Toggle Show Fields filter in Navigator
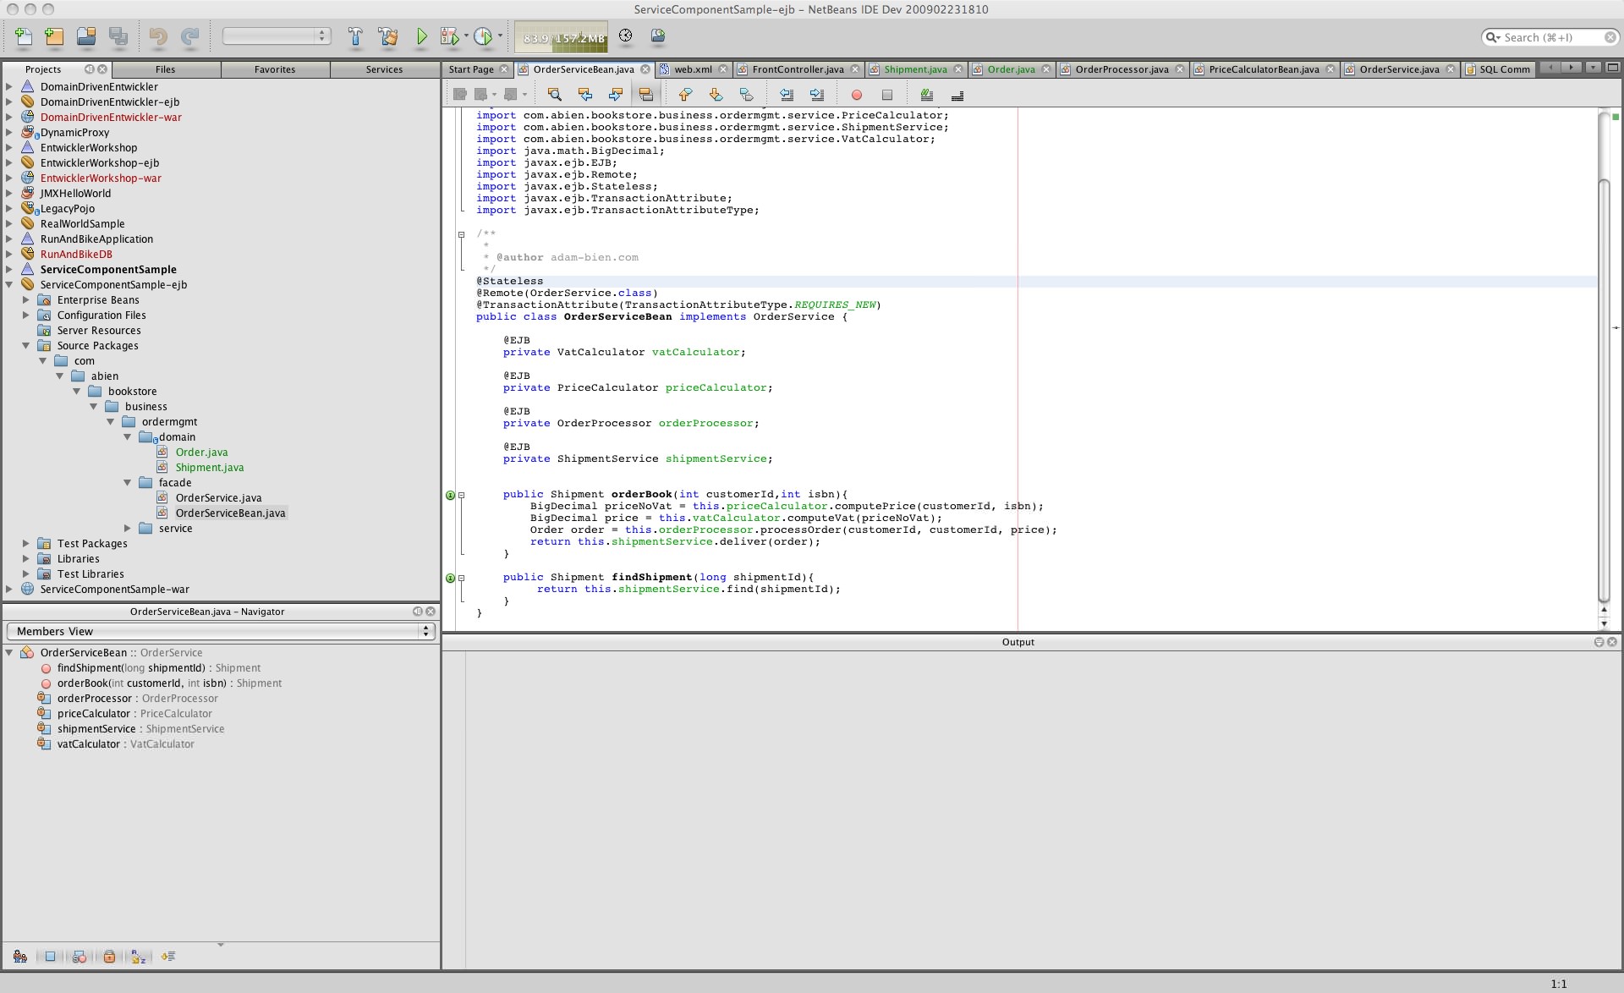Image resolution: width=1624 pixels, height=993 pixels. [50, 957]
